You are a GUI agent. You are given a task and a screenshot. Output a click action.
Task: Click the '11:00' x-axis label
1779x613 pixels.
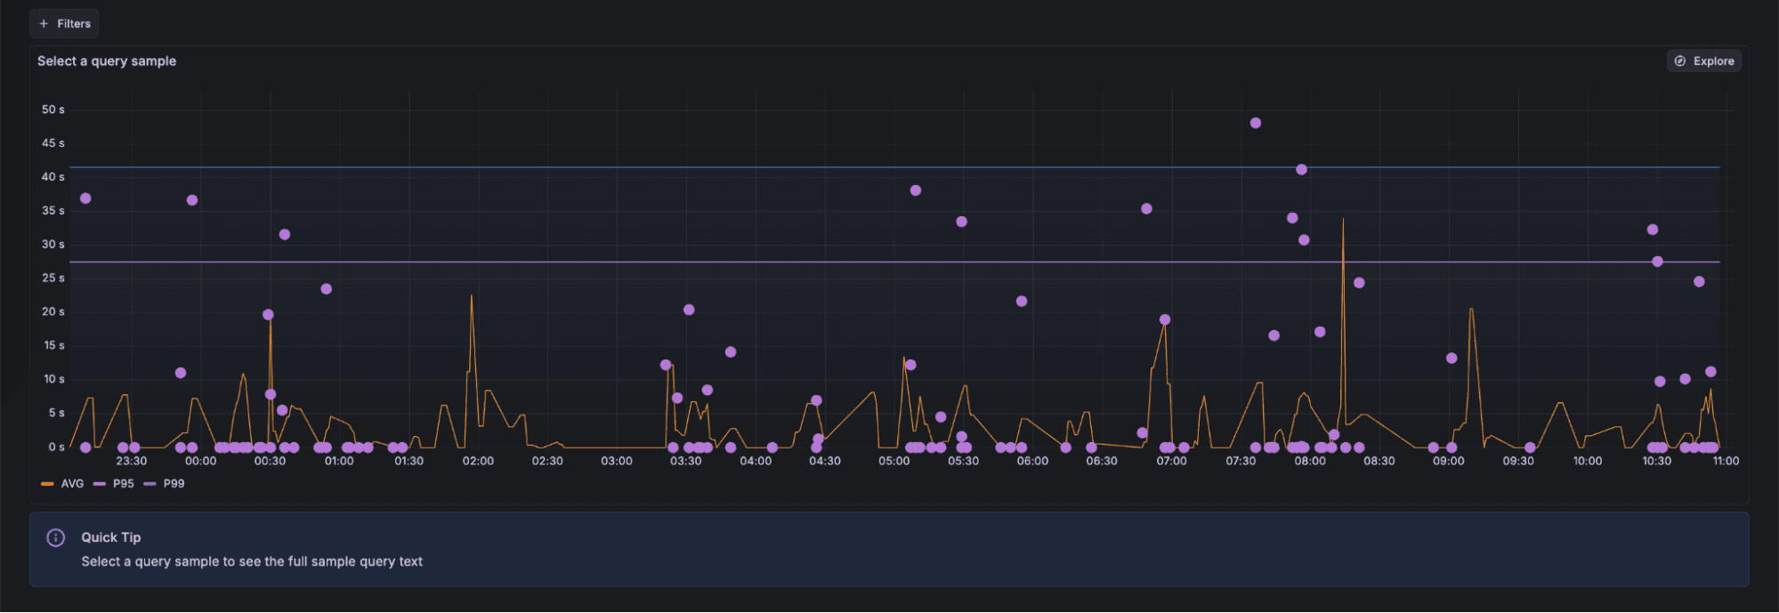pos(1726,461)
